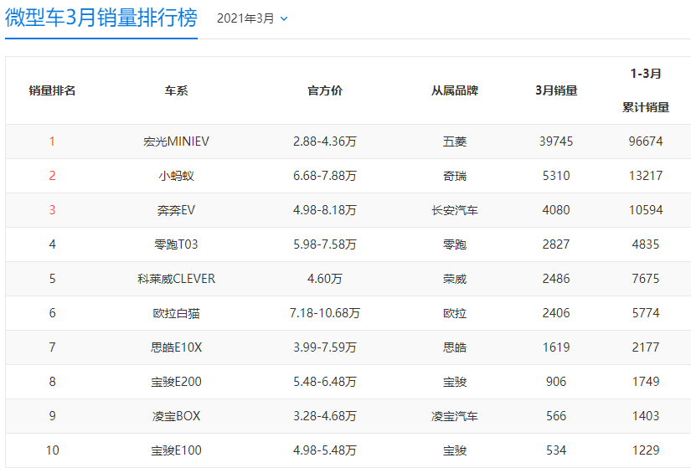Image resolution: width=691 pixels, height=468 pixels.
Task: Click the 1-3月 累计销量 column header
Action: coord(646,90)
